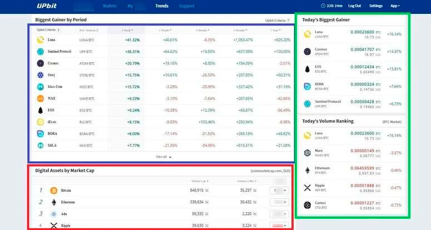Open the Wallets tab
The height and width of the screenshot is (230, 431).
point(110,6)
